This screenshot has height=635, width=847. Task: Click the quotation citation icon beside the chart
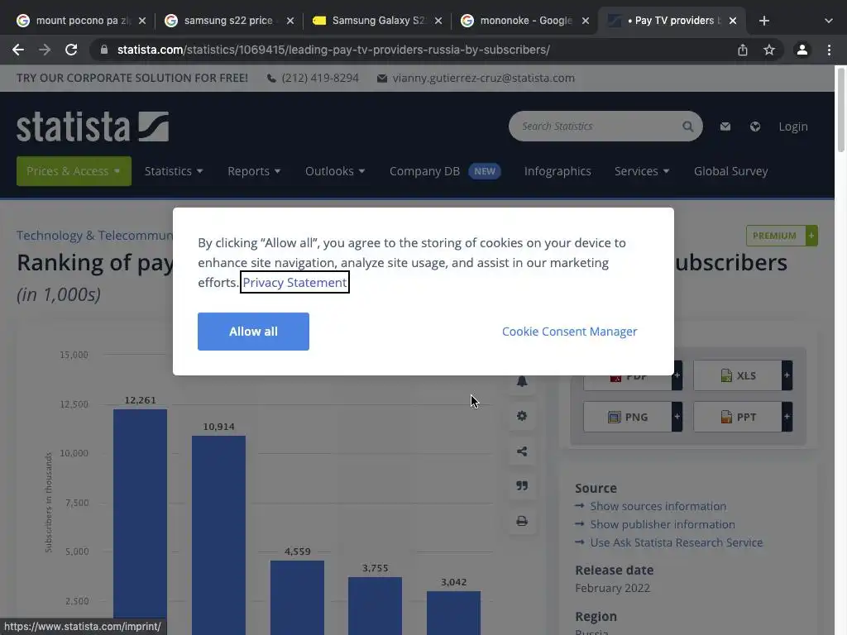(522, 486)
